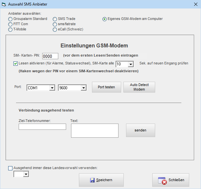The height and width of the screenshot is (189, 201).
Task: Disable the Lesen aktivieren checkbox
Action: coord(16,64)
